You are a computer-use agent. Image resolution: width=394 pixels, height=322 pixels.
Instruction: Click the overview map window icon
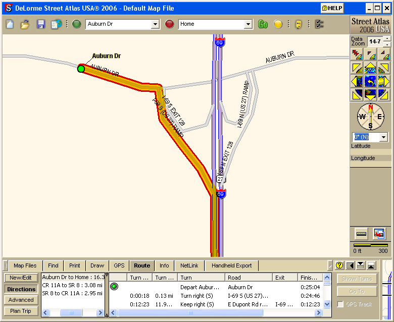(x=379, y=234)
